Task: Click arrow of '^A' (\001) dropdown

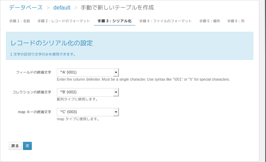Action: (116, 73)
